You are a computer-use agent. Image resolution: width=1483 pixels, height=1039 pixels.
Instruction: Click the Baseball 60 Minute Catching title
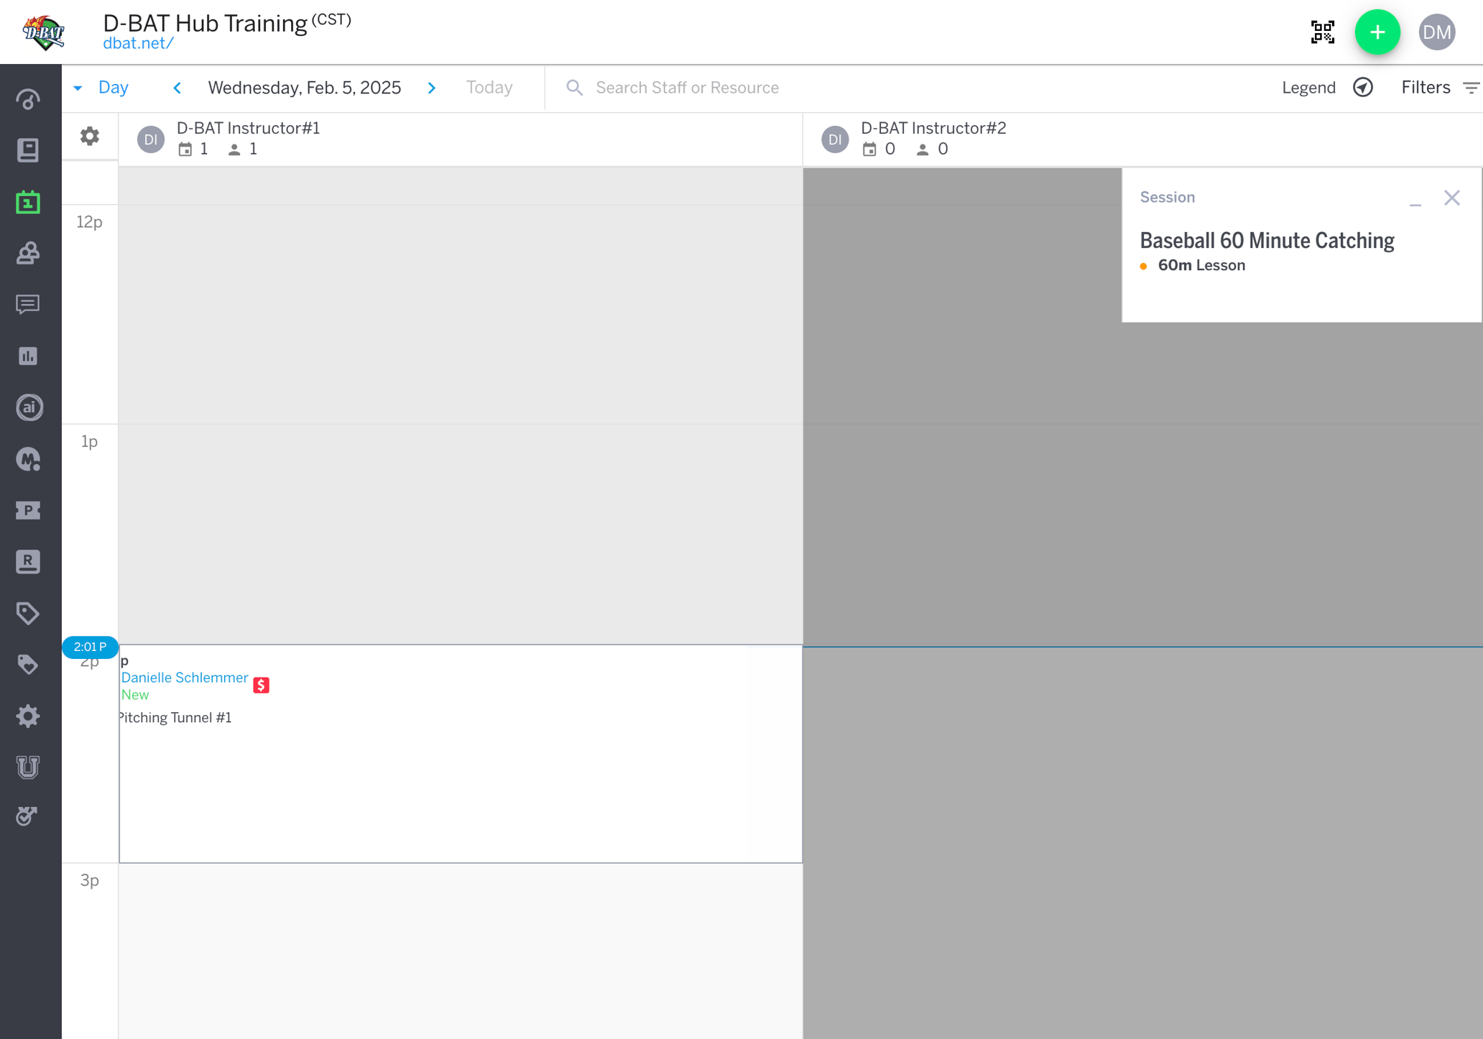point(1267,240)
